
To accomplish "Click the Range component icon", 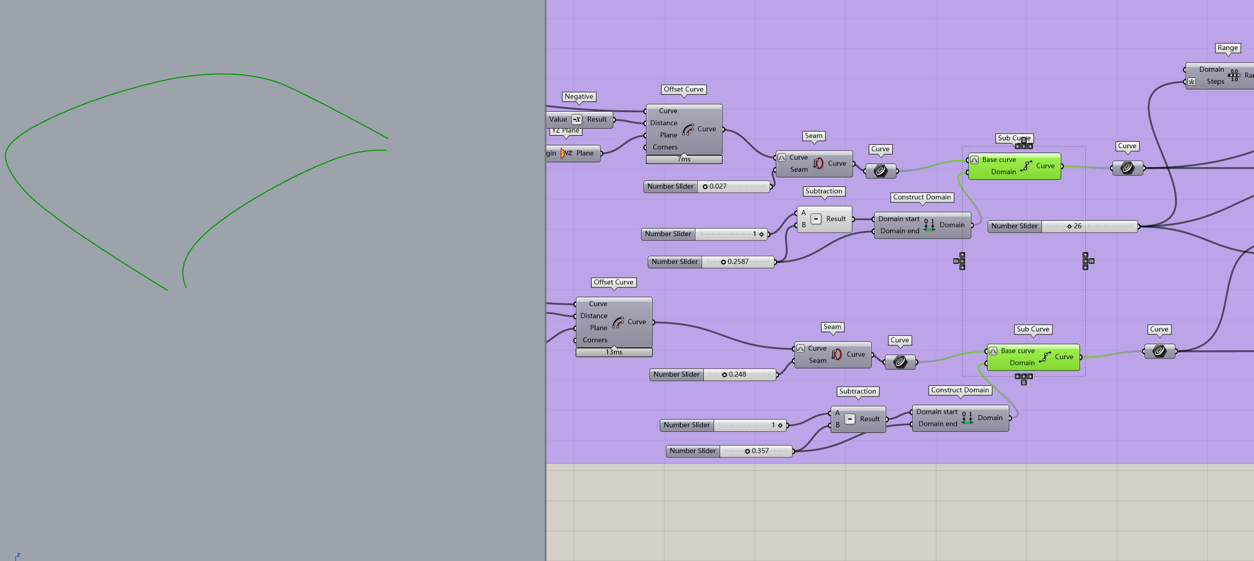I will coord(1234,75).
